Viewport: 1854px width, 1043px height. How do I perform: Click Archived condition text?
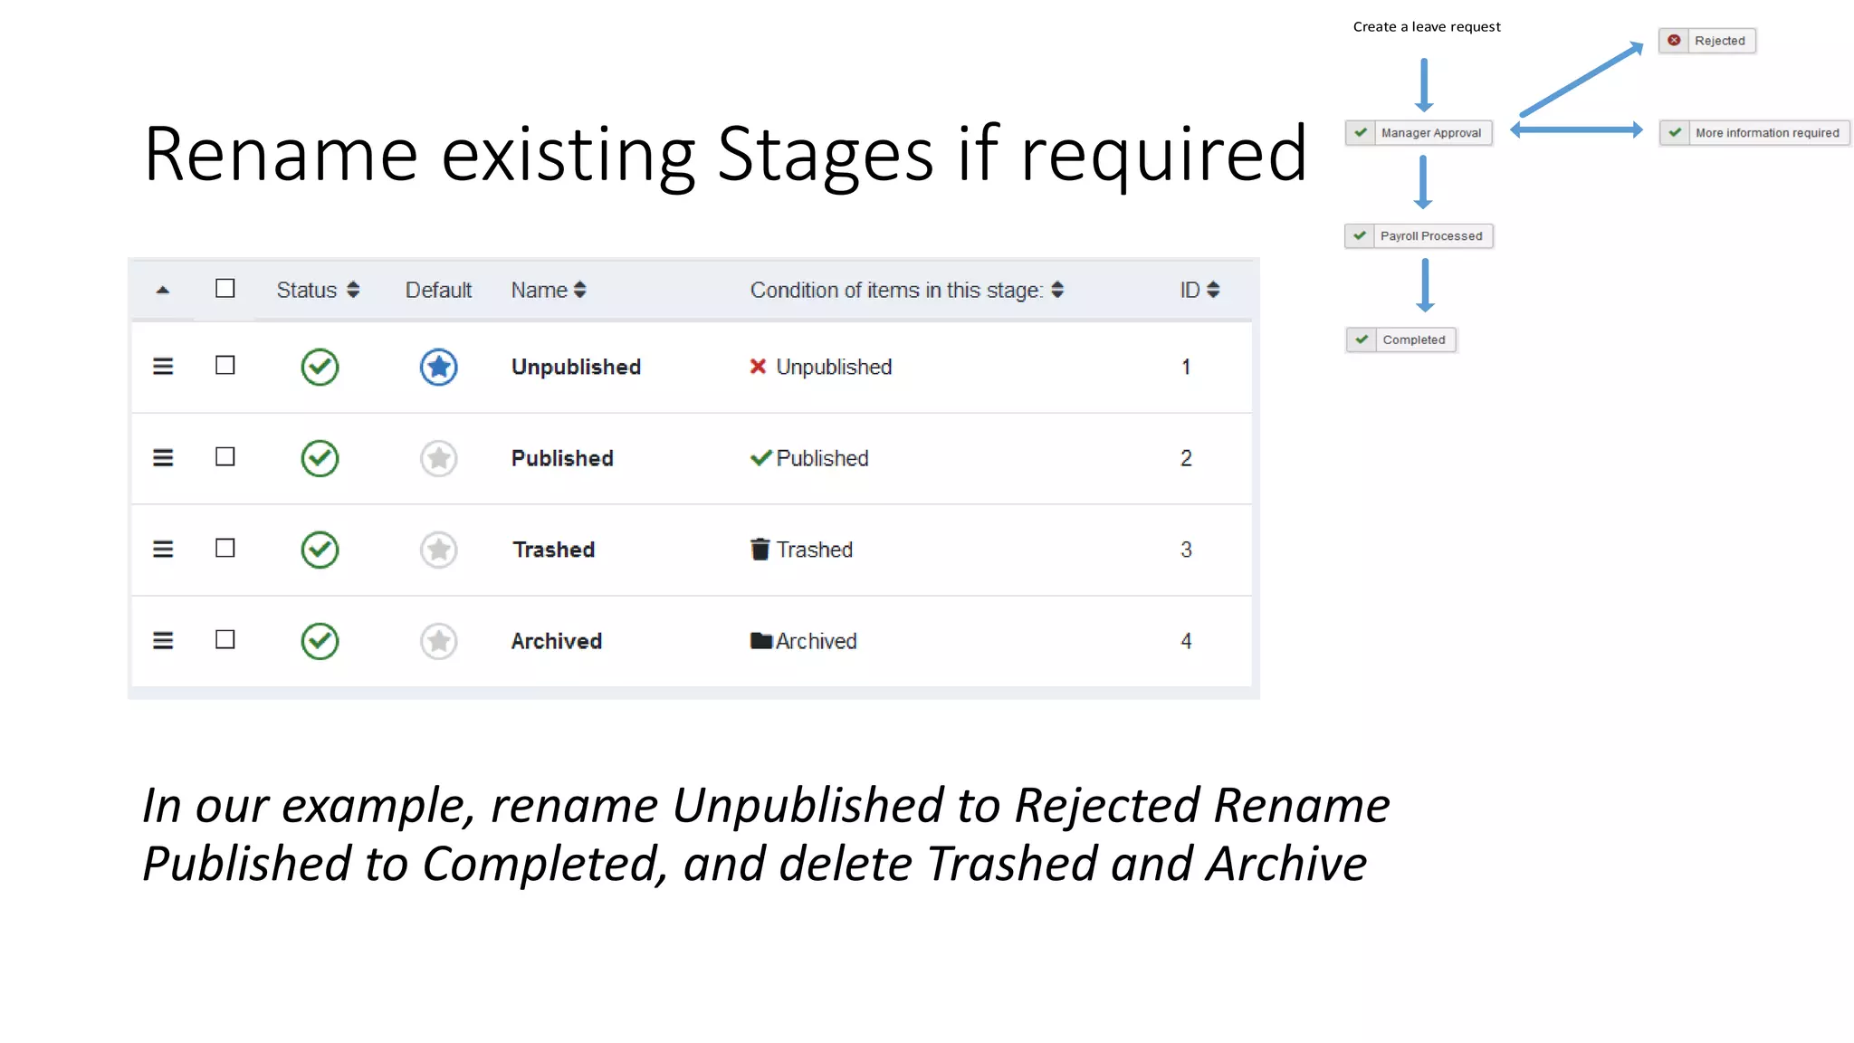tap(816, 641)
